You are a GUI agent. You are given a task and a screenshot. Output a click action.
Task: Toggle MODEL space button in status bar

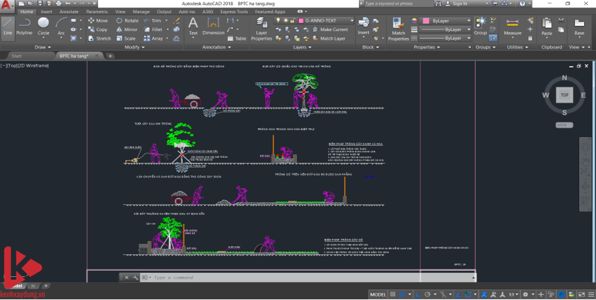378,294
